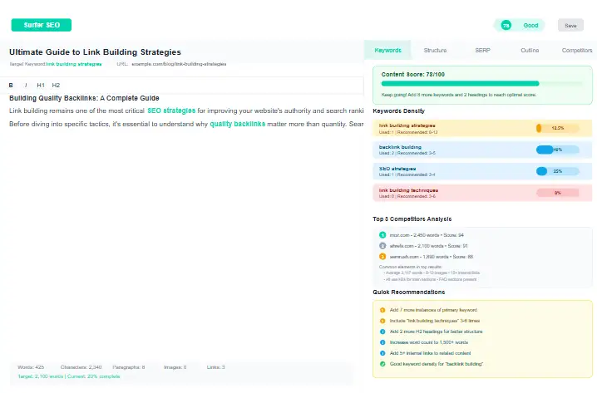This screenshot has height=393, width=597.
Task: Click rank 2 icon beside ahrefs.com
Action: (x=382, y=246)
